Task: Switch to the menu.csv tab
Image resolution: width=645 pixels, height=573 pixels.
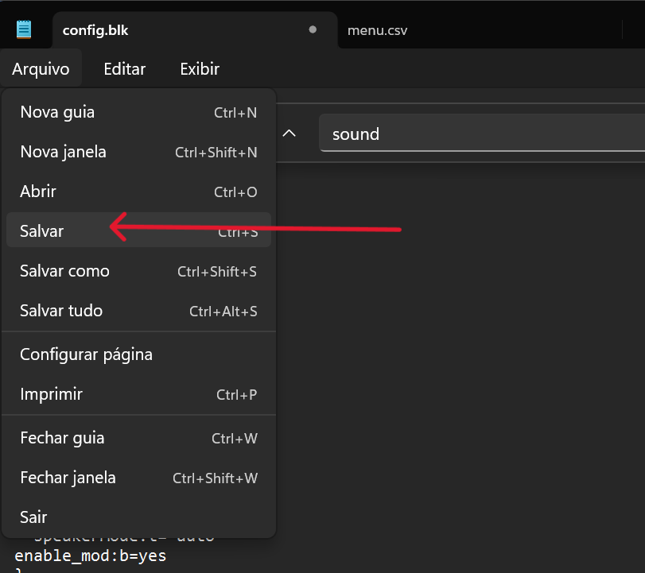Action: point(378,31)
